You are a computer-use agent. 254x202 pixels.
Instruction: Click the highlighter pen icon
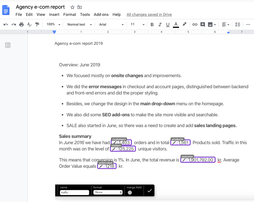pyautogui.click(x=184, y=24)
